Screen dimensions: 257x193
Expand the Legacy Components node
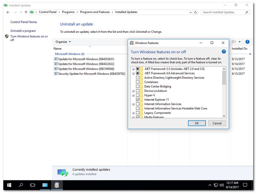point(133,113)
